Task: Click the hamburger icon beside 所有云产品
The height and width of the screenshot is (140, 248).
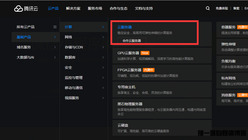Action: [x=55, y=27]
